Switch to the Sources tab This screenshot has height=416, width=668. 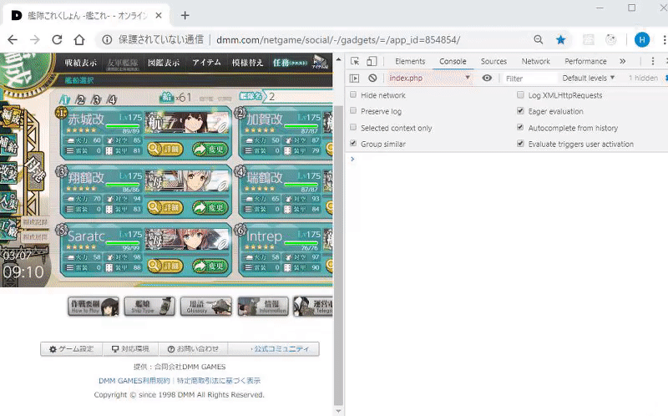pyautogui.click(x=493, y=61)
